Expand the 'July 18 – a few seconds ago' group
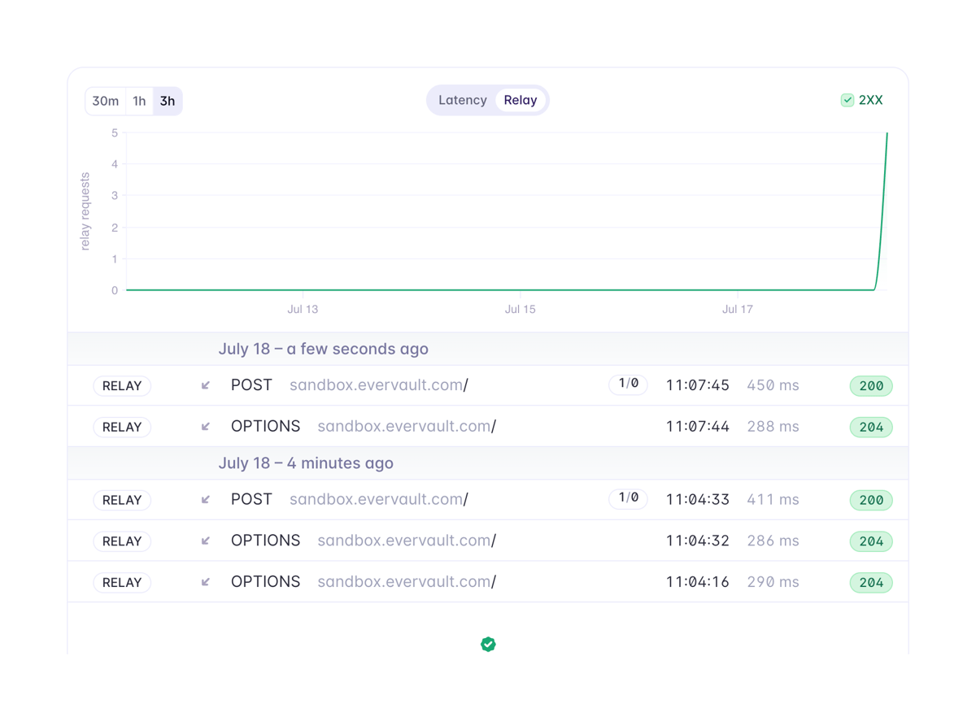 pyautogui.click(x=323, y=348)
